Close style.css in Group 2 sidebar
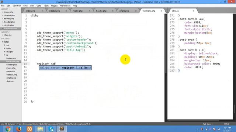This screenshot has height=132, width=236. [x=3, y=35]
